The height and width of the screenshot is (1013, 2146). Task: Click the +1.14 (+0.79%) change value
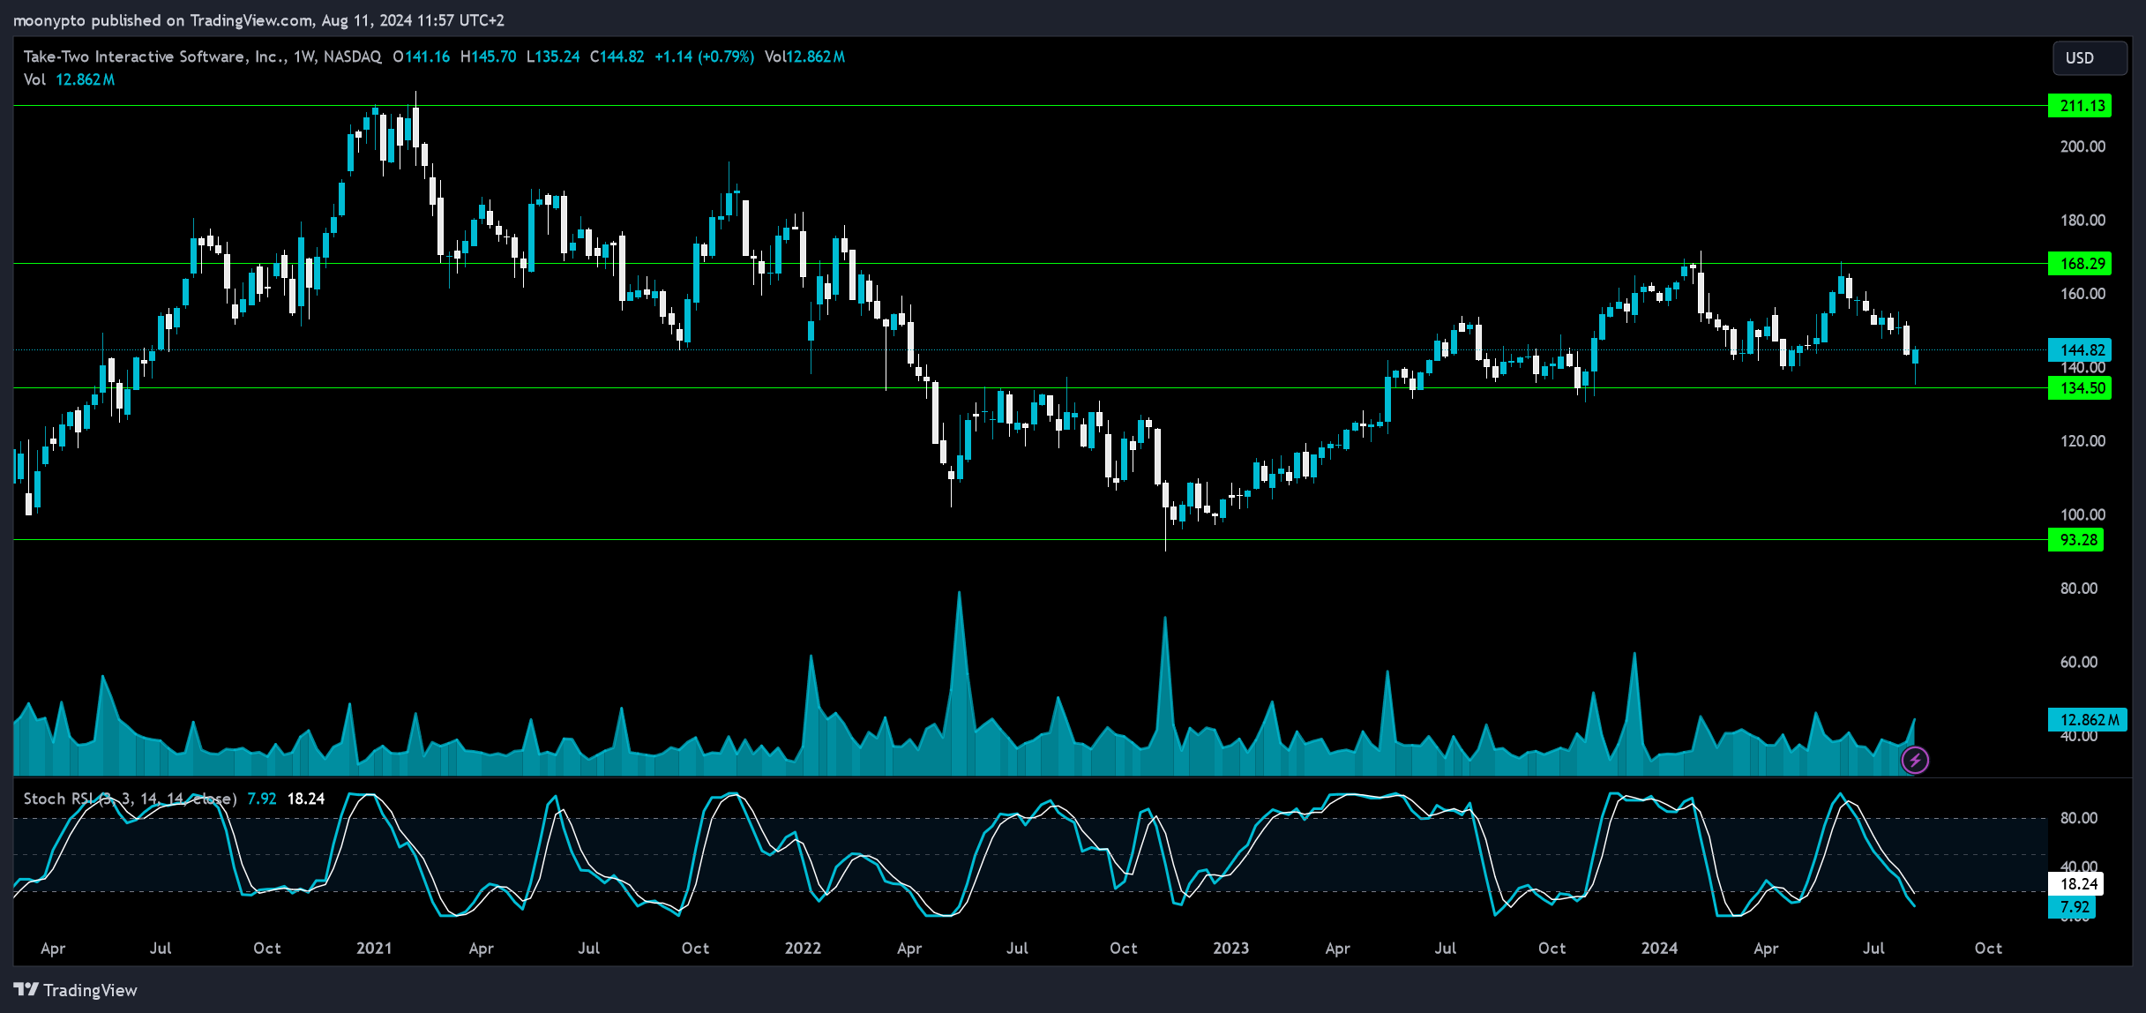point(704,56)
